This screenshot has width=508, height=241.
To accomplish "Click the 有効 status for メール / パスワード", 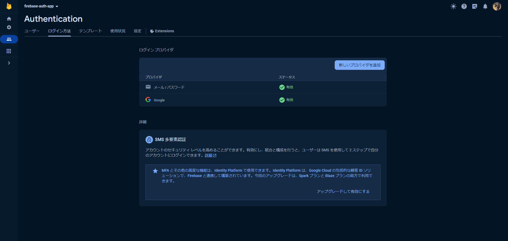I will (286, 87).
